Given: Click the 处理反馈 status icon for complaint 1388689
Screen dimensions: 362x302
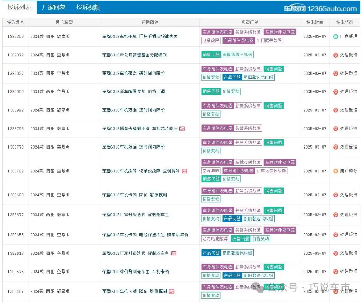Looking at the screenshot, I should 336,195.
